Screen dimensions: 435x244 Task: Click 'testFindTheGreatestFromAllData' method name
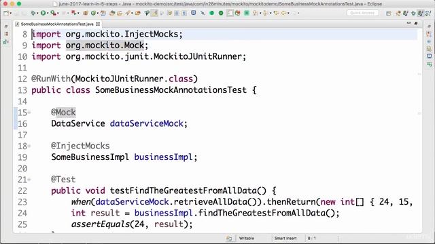tap(184, 190)
